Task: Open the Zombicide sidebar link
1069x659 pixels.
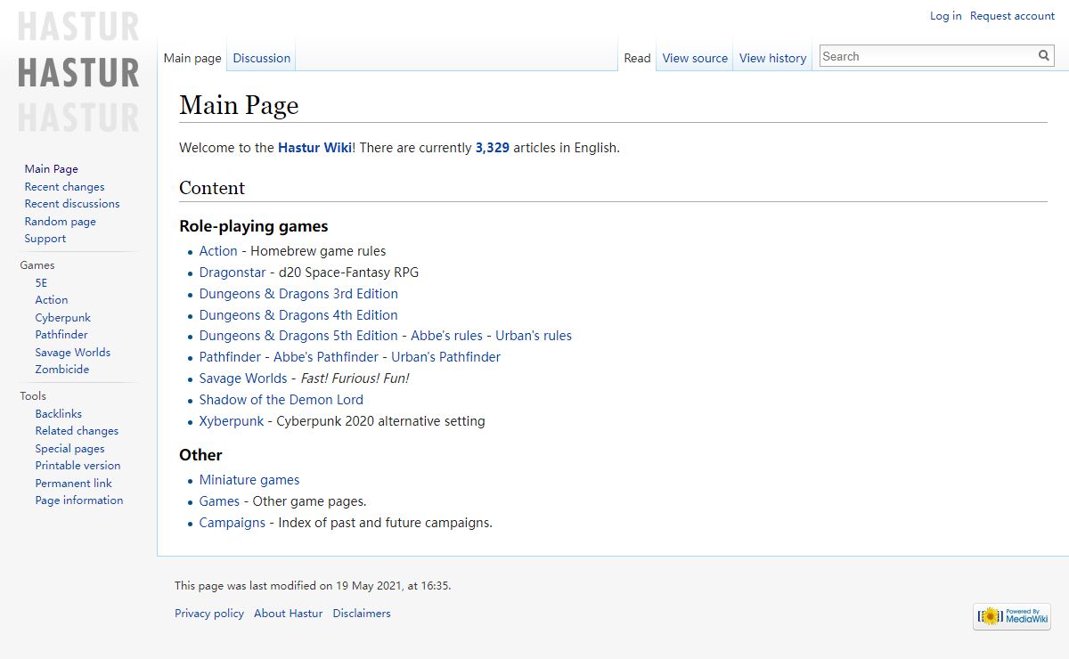Action: tap(62, 370)
